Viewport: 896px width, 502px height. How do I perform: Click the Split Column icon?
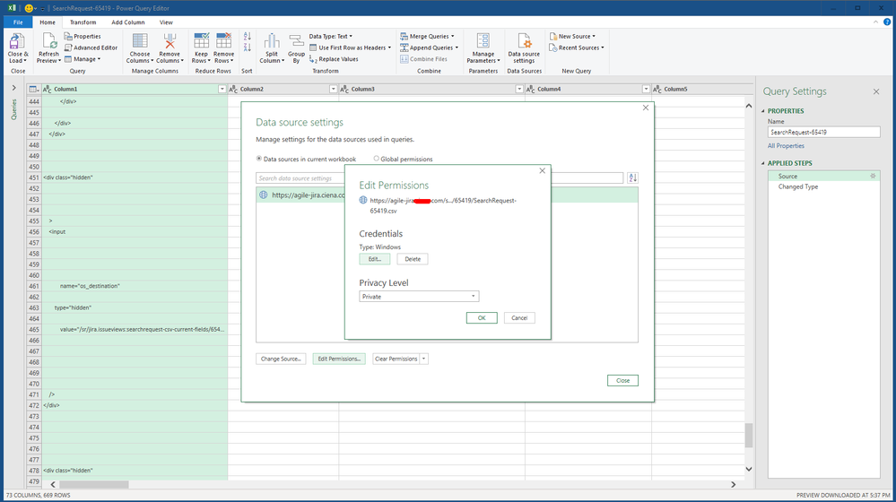272,48
